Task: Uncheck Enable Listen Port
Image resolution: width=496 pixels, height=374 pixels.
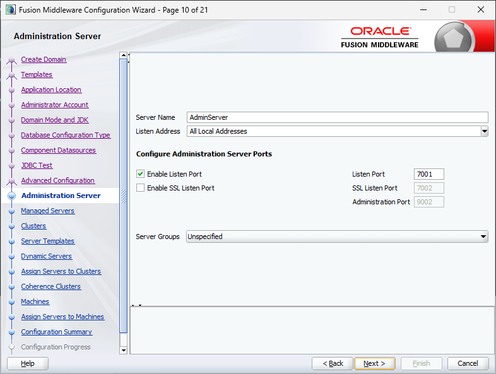Action: pos(140,174)
